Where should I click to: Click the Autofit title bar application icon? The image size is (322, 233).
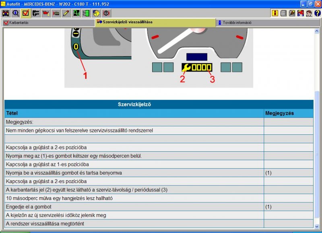pyautogui.click(x=3, y=4)
